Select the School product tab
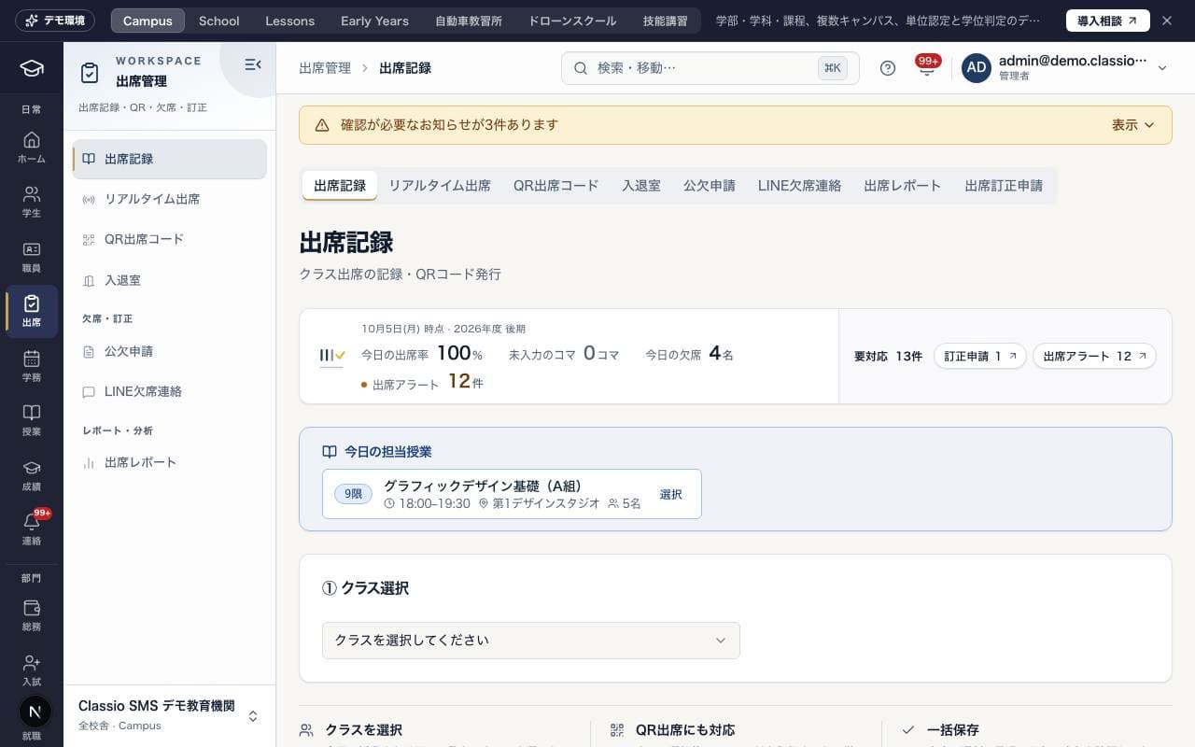The width and height of the screenshot is (1195, 747). pyautogui.click(x=219, y=21)
